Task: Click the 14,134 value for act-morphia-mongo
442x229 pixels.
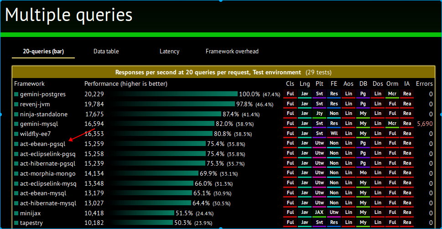Action: [x=94, y=173]
